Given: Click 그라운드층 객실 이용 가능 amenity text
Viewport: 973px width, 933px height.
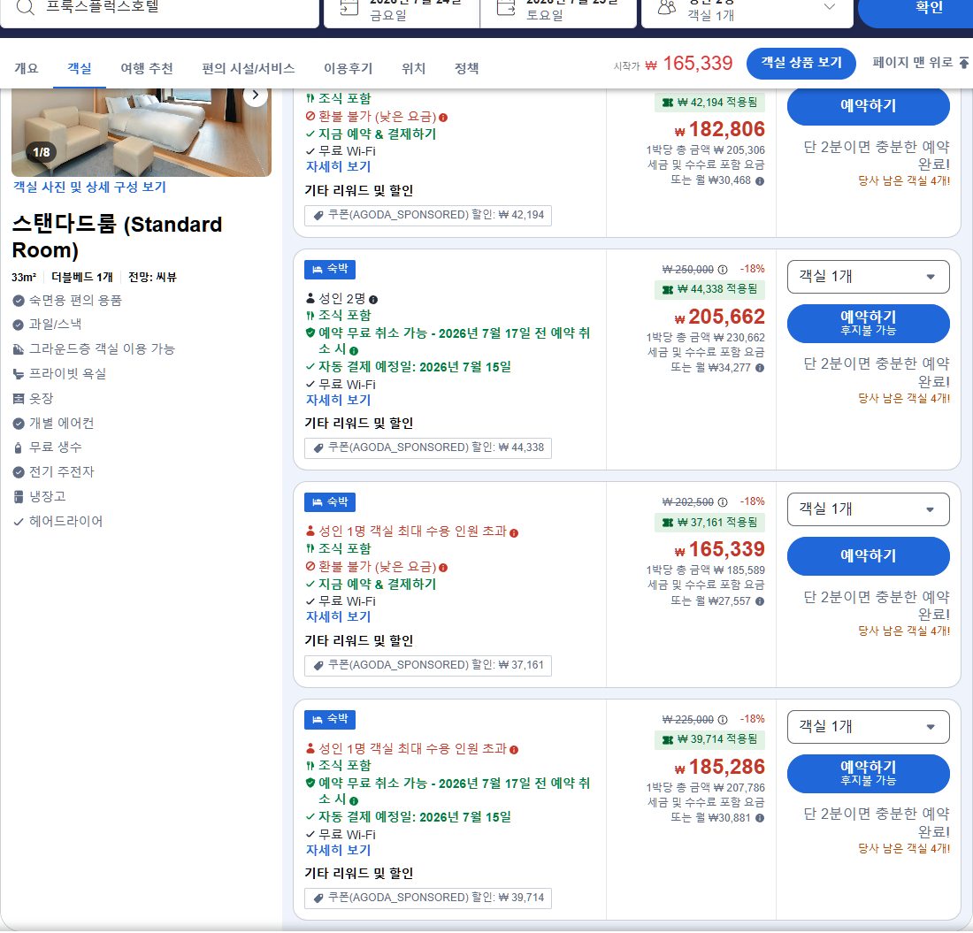Looking at the screenshot, I should pos(102,349).
